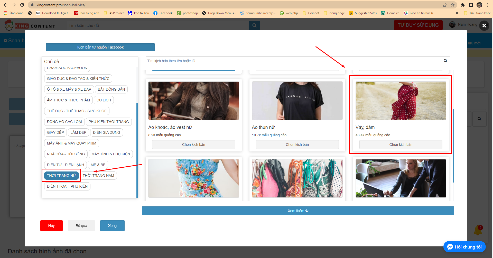The height and width of the screenshot is (258, 493).
Task: Select the GIÀY DÉP topic
Action: click(55, 132)
